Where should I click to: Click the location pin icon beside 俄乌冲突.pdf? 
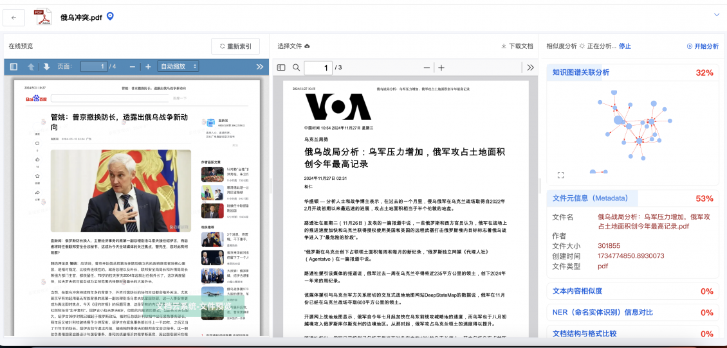tap(110, 17)
